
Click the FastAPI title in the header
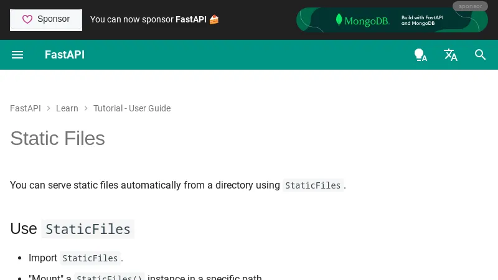tap(65, 55)
